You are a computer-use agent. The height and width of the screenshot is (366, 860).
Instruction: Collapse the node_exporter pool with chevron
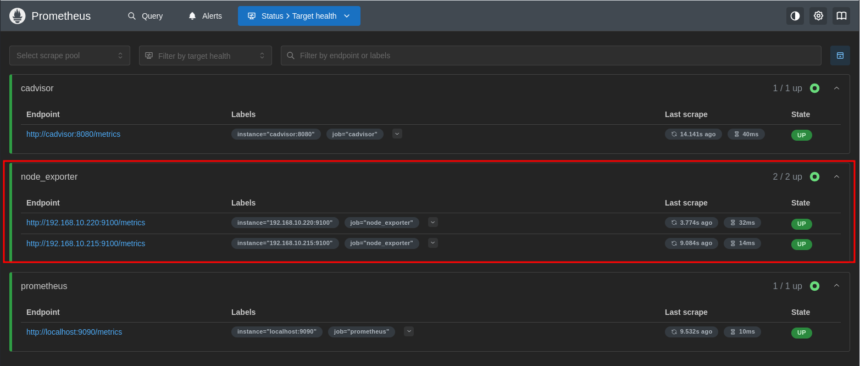point(836,176)
